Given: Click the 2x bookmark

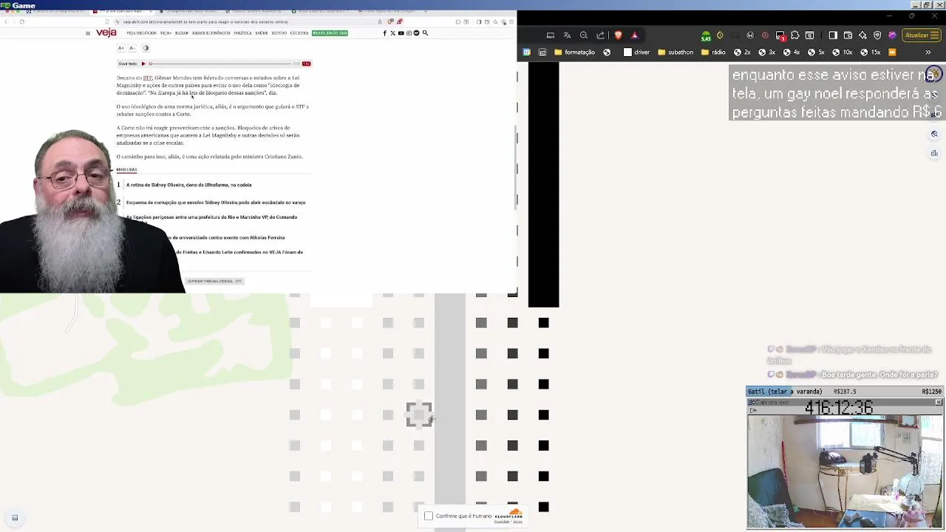Looking at the screenshot, I should [x=742, y=52].
